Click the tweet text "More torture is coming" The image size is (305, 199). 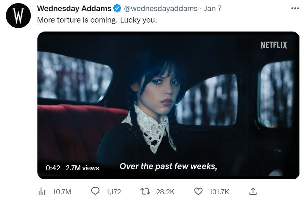(x=77, y=20)
